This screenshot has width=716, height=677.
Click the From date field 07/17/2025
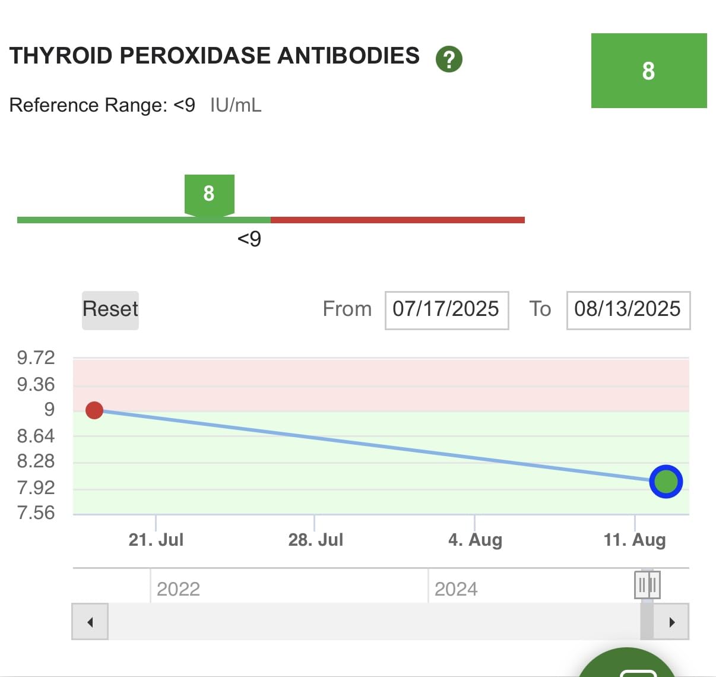click(446, 309)
